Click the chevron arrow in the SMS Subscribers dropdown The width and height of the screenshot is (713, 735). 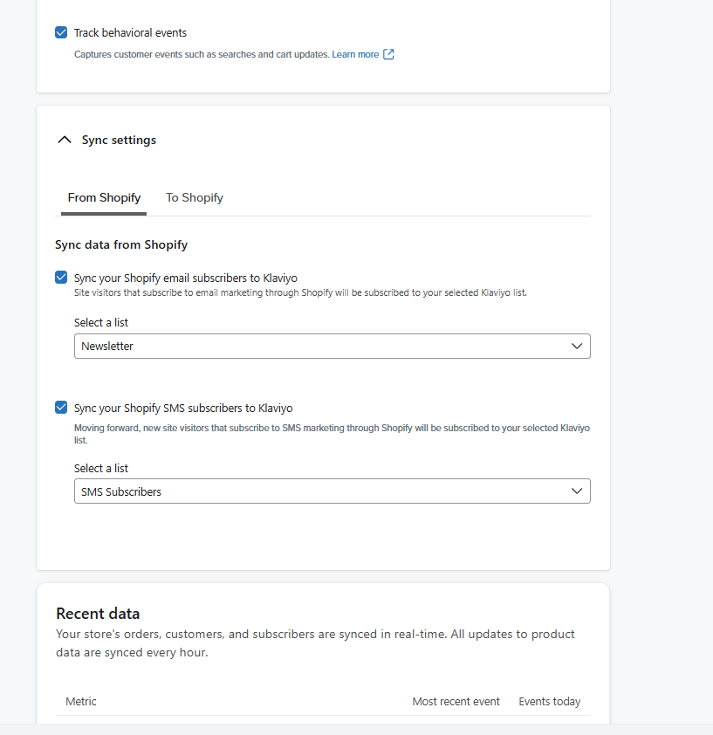point(577,491)
